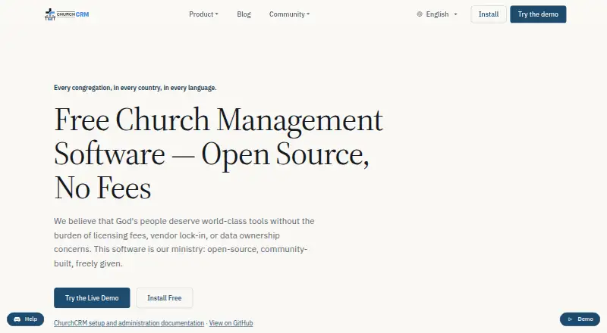
Task: Launch the floating Demo button
Action: [x=580, y=319]
